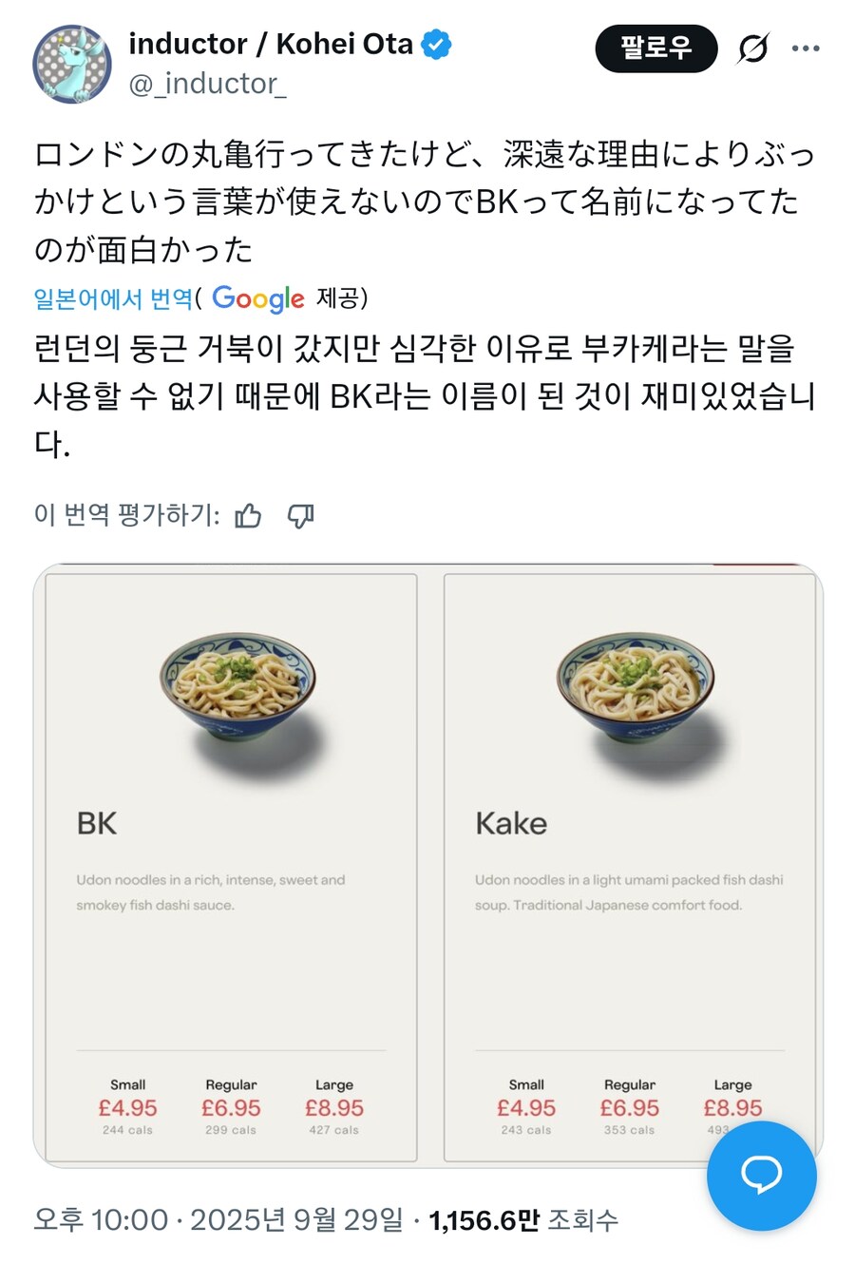Click the Kake Small £4.95 price
Screen dimensions: 855x1264
pos(526,1108)
